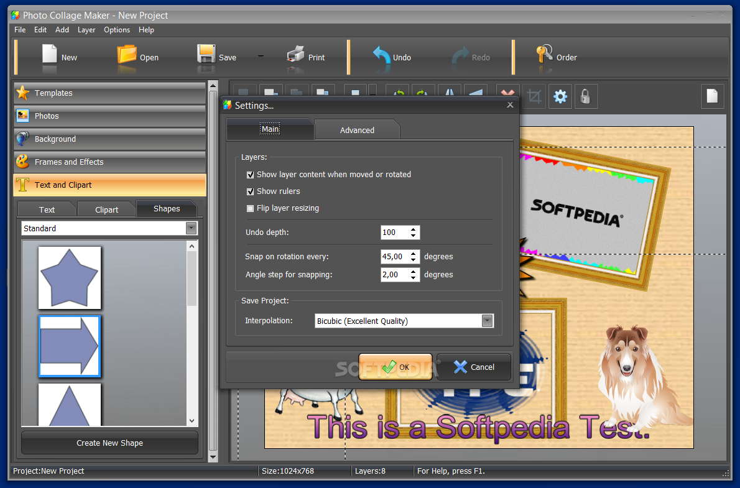Open settings via the gear icon in canvas toolbar

click(x=560, y=97)
